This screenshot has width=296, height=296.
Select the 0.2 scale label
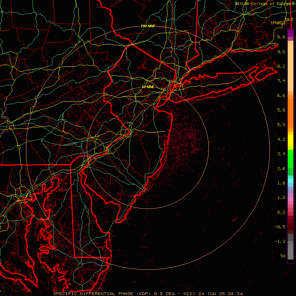click(x=281, y=212)
